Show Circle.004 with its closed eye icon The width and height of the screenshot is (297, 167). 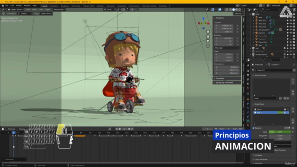tap(291, 36)
